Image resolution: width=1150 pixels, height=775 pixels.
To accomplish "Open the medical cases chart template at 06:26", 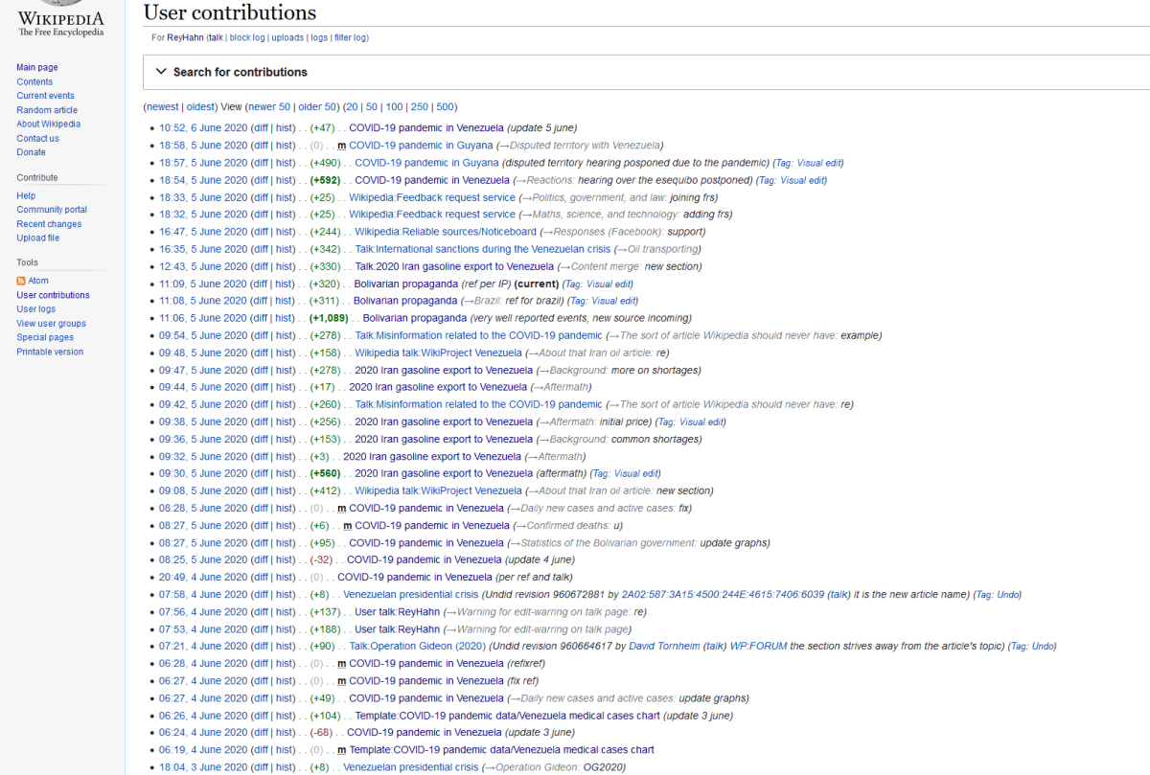I will click(x=507, y=716).
